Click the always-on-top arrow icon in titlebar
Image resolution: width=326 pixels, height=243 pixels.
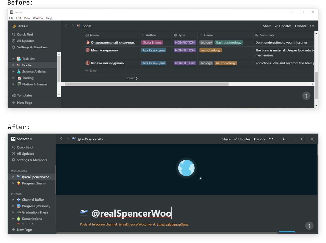[284, 139]
